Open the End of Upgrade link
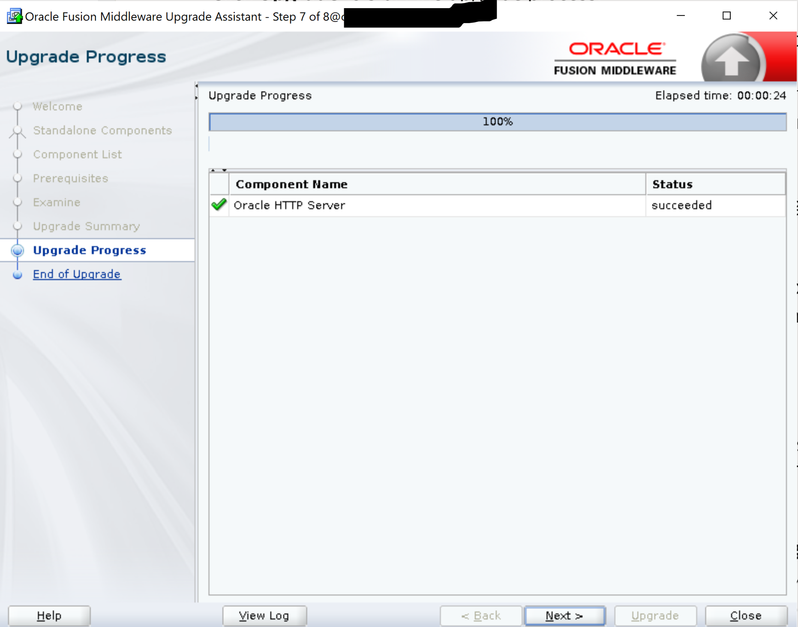The height and width of the screenshot is (627, 798). pyautogui.click(x=77, y=274)
